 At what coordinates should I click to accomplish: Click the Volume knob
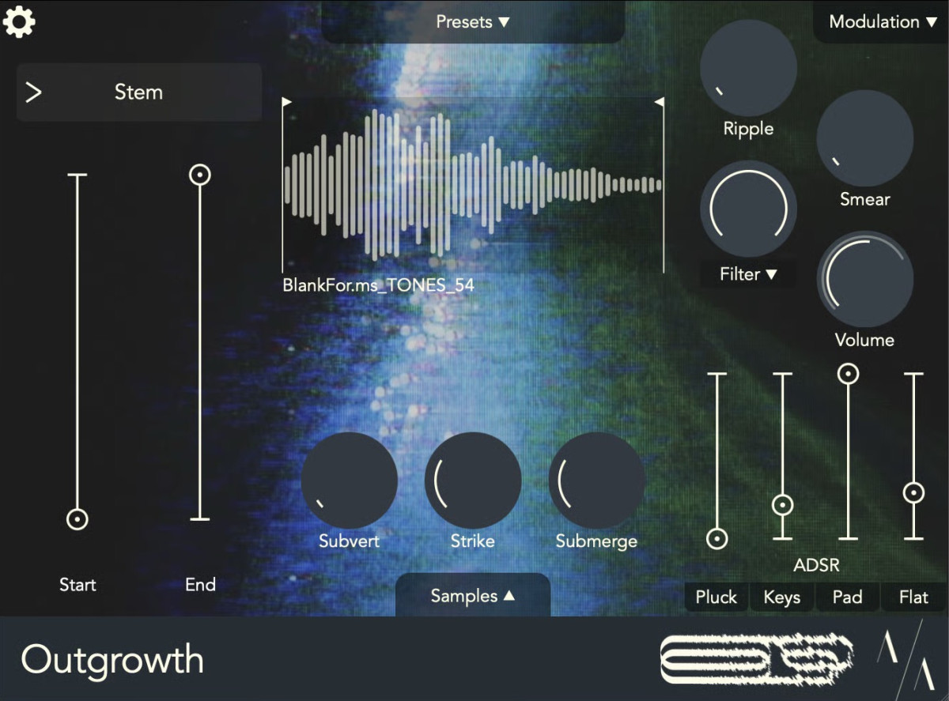[x=864, y=278]
